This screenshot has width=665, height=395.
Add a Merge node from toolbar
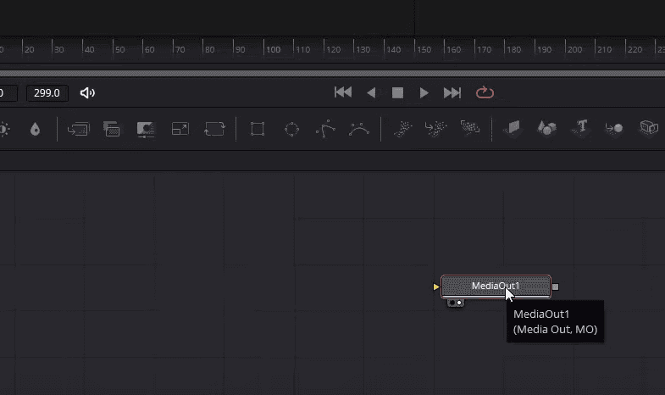[x=79, y=129]
